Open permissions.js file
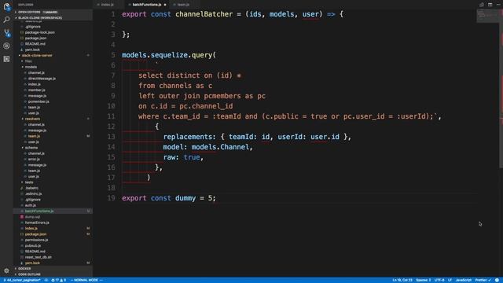The image size is (503, 283). [x=36, y=240]
